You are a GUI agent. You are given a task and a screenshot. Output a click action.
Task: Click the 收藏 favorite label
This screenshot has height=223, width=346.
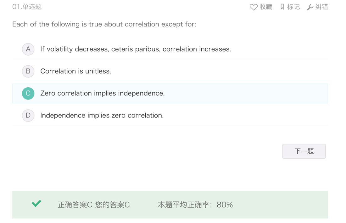[x=266, y=7]
